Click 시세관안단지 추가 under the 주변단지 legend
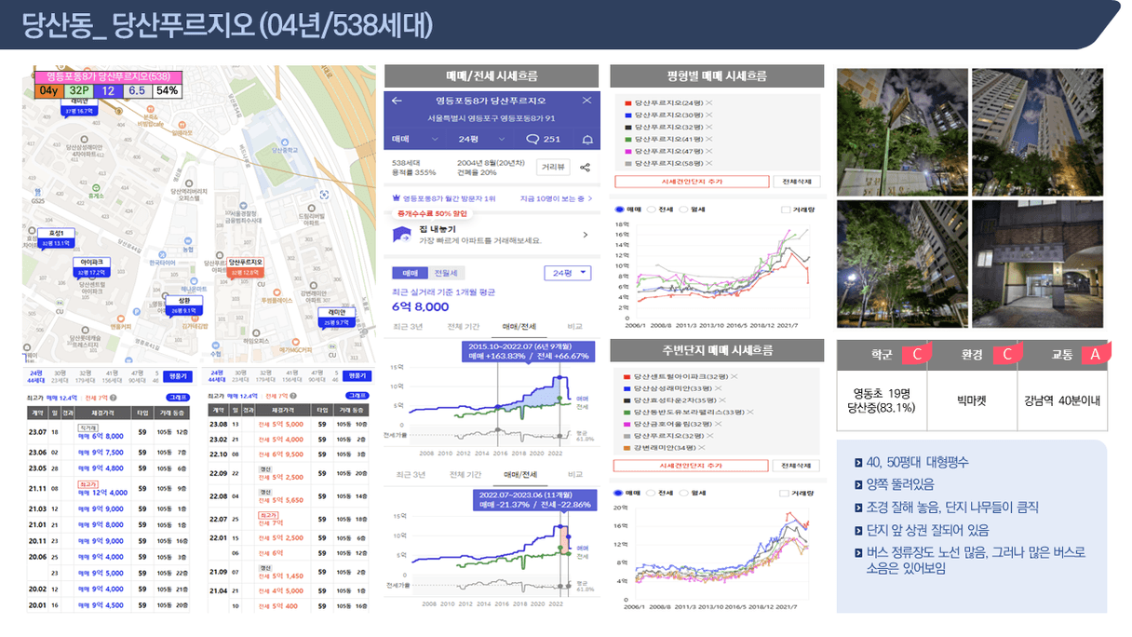The width and height of the screenshot is (1132, 637). pos(692,465)
